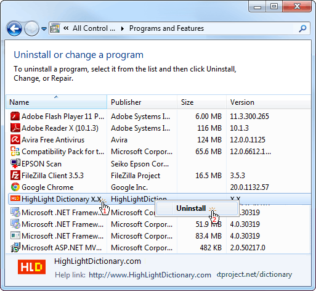Sort by the Name column header
Screen dimensions: 316x291
point(56,102)
